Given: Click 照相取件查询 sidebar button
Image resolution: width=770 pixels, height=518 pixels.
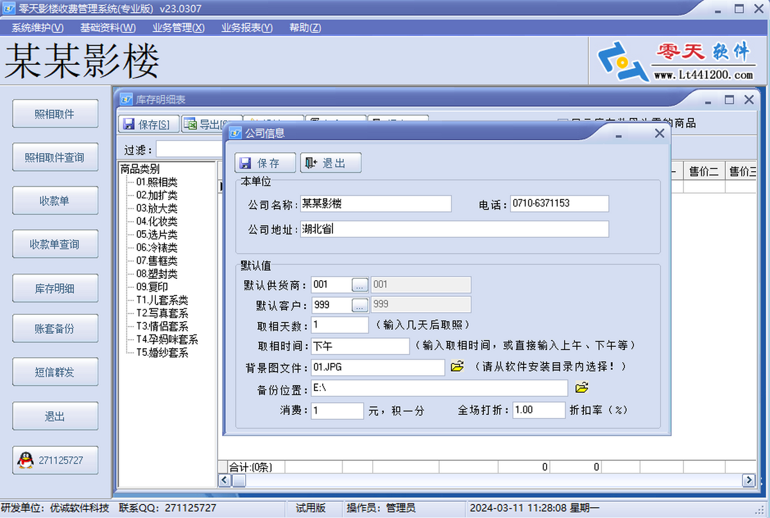Looking at the screenshot, I should pyautogui.click(x=55, y=157).
